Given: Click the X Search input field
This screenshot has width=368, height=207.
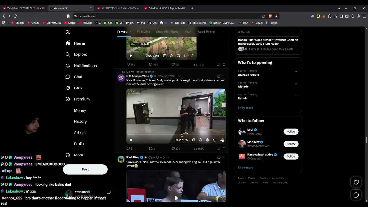Looking at the screenshot, I should [x=268, y=32].
